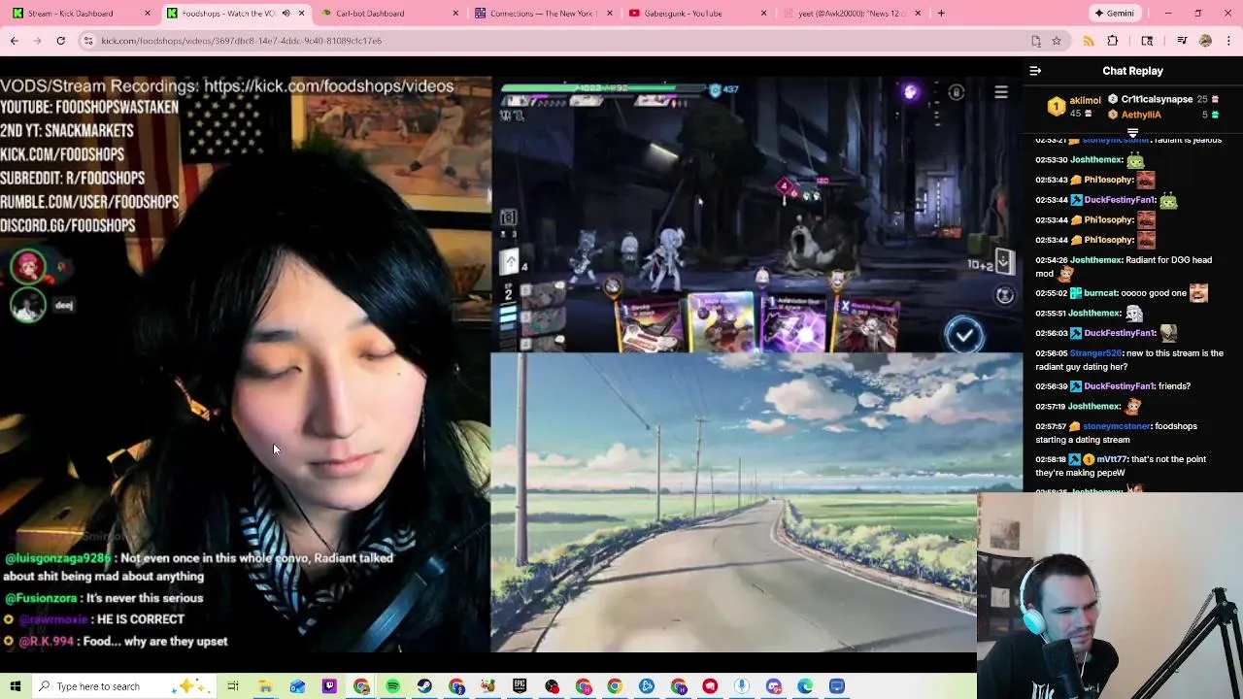Click DuckFestinyFan1 at 02:53:44 in chat
Image resolution: width=1243 pixels, height=699 pixels.
pos(1121,200)
